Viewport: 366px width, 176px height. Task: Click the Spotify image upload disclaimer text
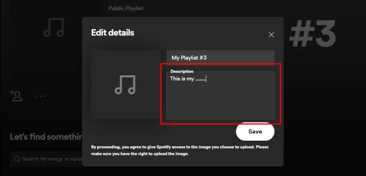180,150
